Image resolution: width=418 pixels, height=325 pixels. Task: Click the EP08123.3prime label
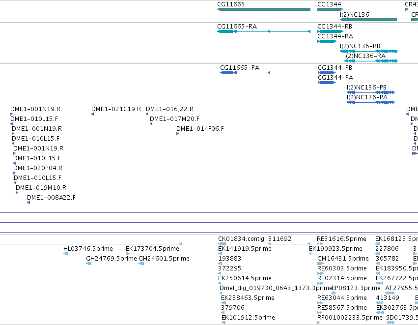tap(356, 288)
